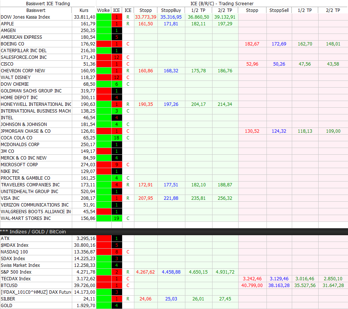Click the Basiswert column header
Screen dimensions: 348x309
tap(36, 10)
